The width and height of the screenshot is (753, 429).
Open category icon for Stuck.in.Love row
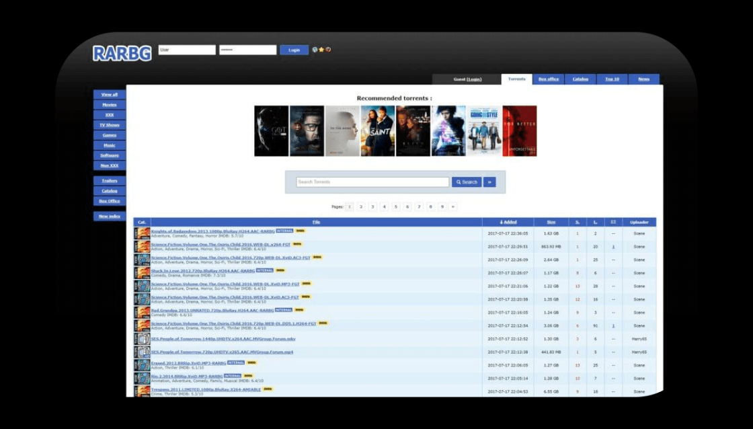142,273
